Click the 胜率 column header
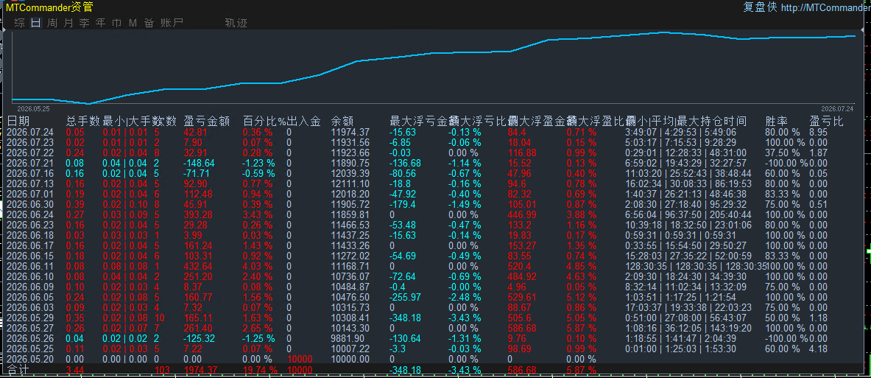 pos(777,121)
